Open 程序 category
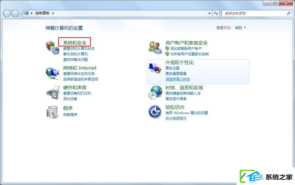This screenshot has width=295, height=185. 68,108
